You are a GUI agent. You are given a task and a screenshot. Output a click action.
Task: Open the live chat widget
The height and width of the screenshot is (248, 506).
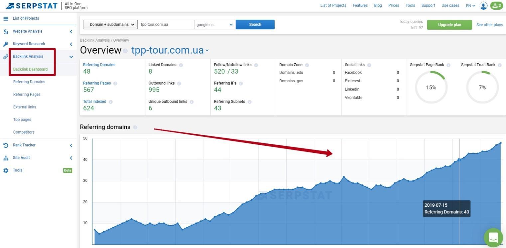coord(493,237)
